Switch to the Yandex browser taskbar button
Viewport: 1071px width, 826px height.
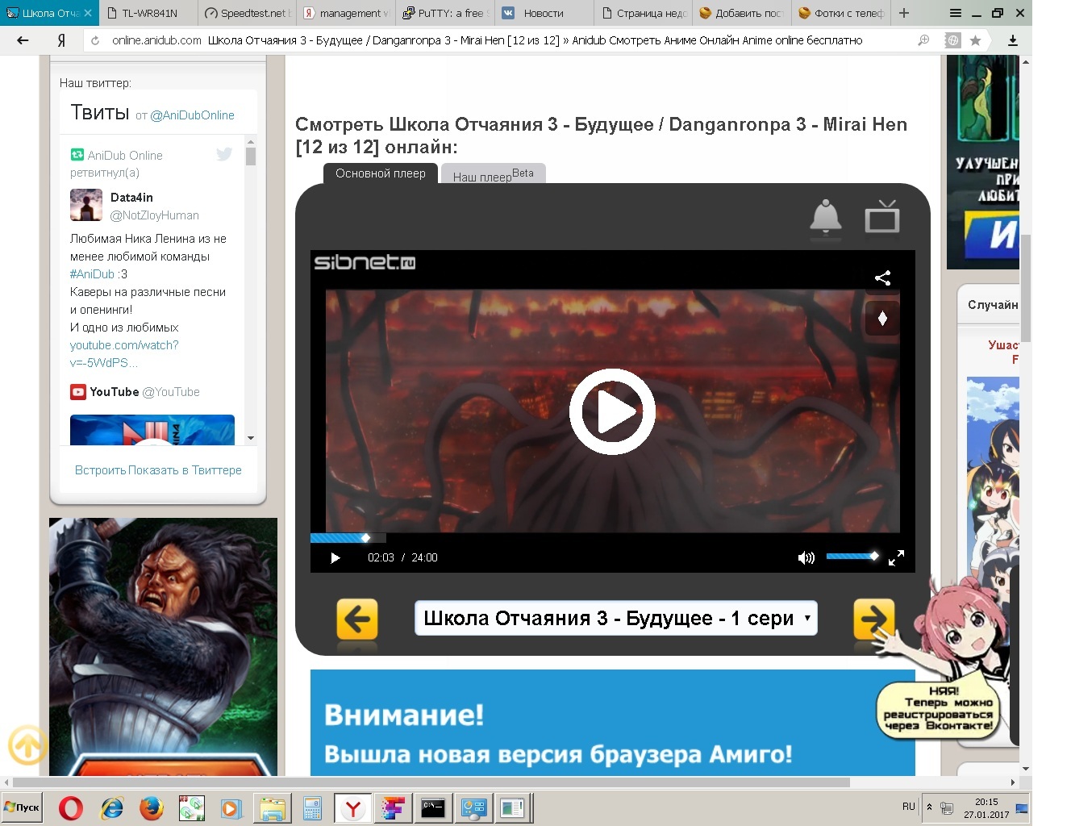pyautogui.click(x=352, y=807)
